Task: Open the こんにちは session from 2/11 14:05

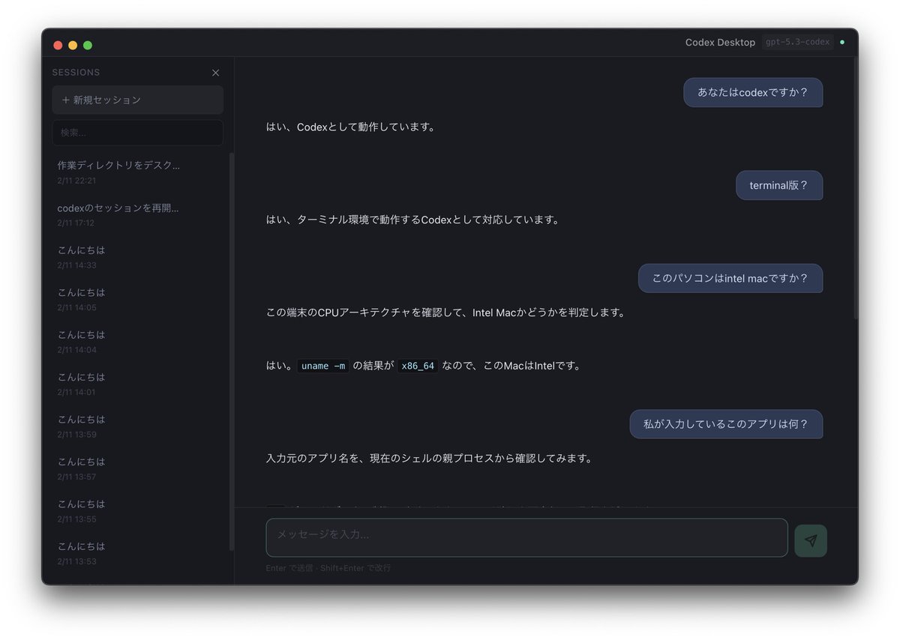Action: click(x=138, y=299)
